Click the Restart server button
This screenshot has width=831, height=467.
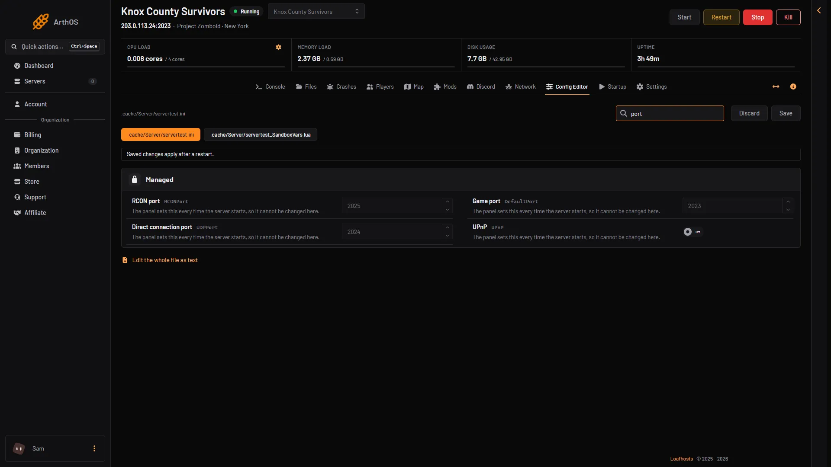(x=721, y=17)
